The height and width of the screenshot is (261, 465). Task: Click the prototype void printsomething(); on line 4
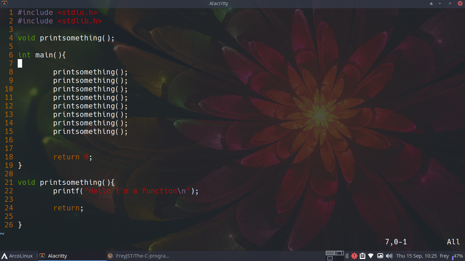(x=66, y=38)
